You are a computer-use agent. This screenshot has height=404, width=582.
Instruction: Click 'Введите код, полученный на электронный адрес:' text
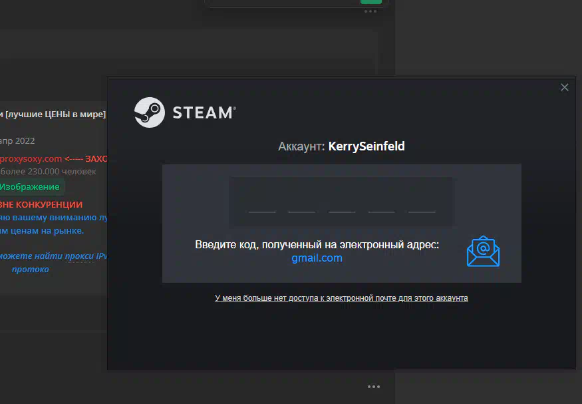point(317,245)
